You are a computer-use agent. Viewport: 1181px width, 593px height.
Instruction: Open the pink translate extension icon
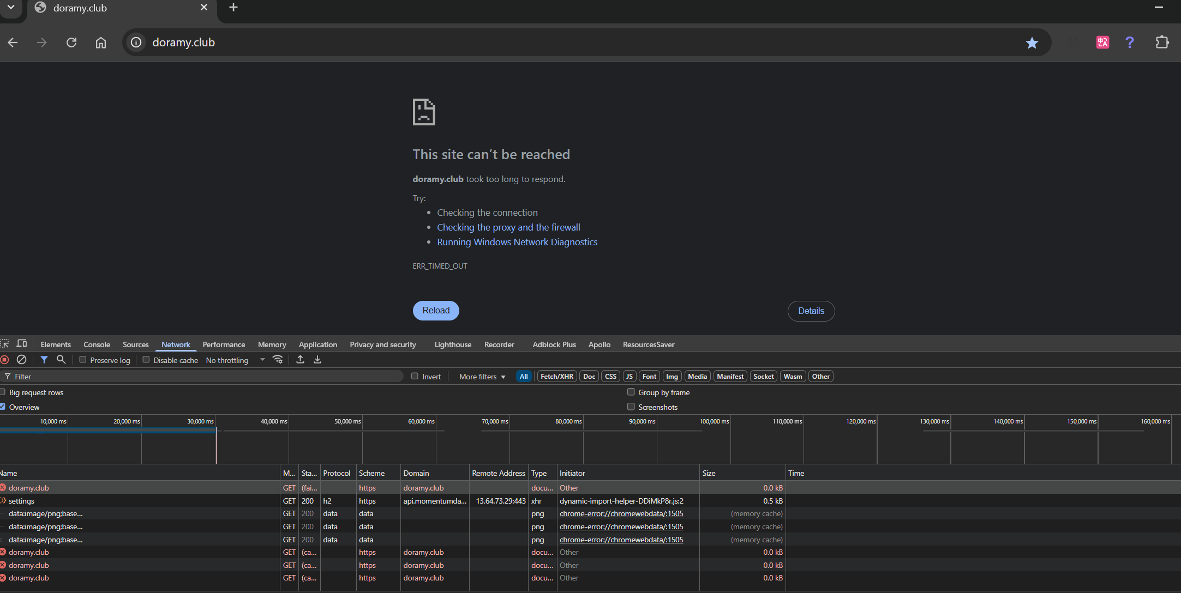point(1102,43)
